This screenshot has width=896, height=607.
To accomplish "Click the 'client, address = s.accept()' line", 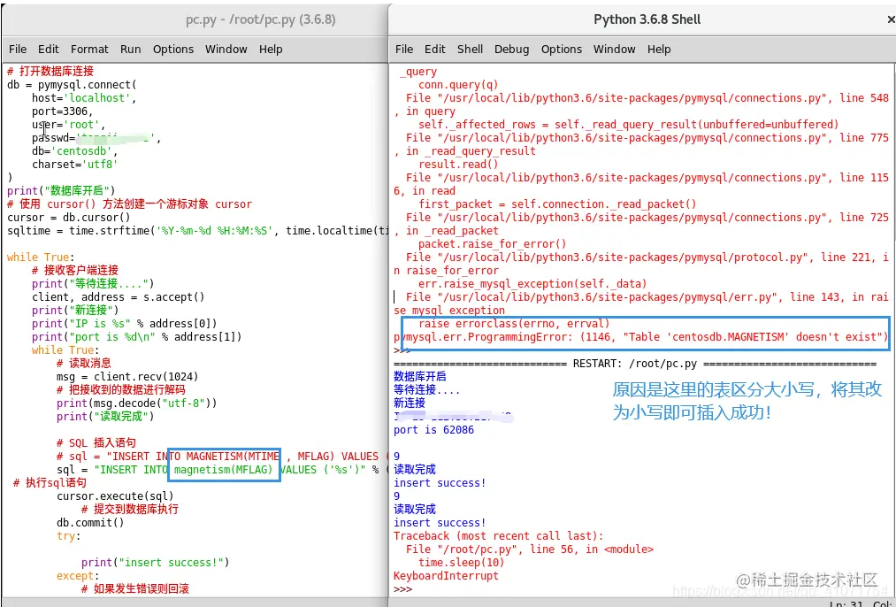I will 119,296.
